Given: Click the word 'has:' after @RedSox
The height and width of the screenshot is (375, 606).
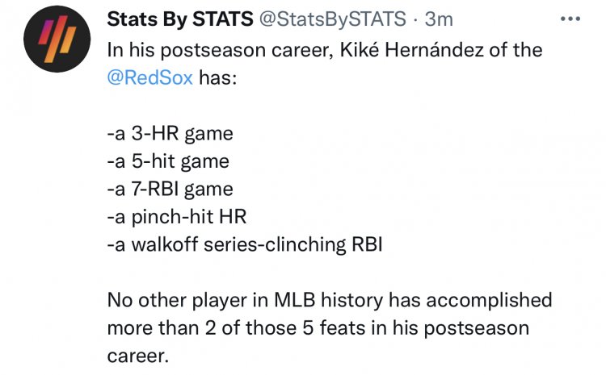Looking at the screenshot, I should coord(218,77).
